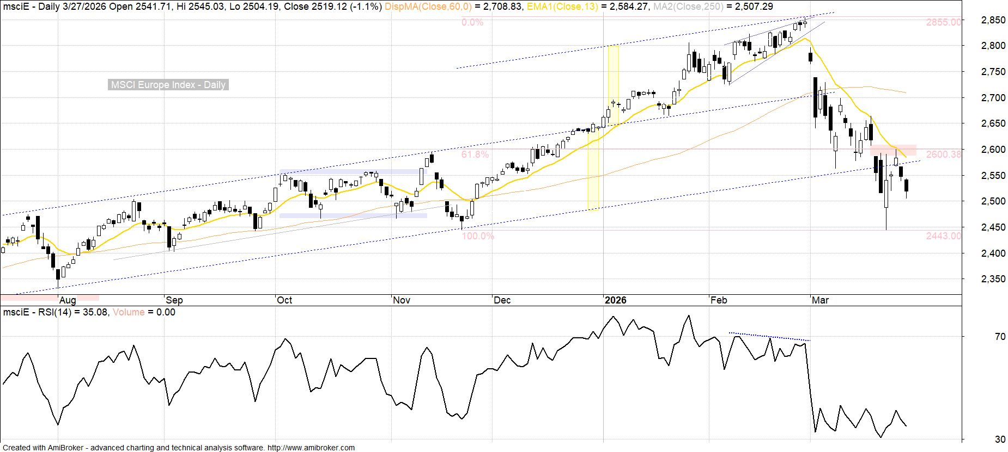
Task: Select the 61.8% Fibonacci level label
Action: (x=475, y=154)
